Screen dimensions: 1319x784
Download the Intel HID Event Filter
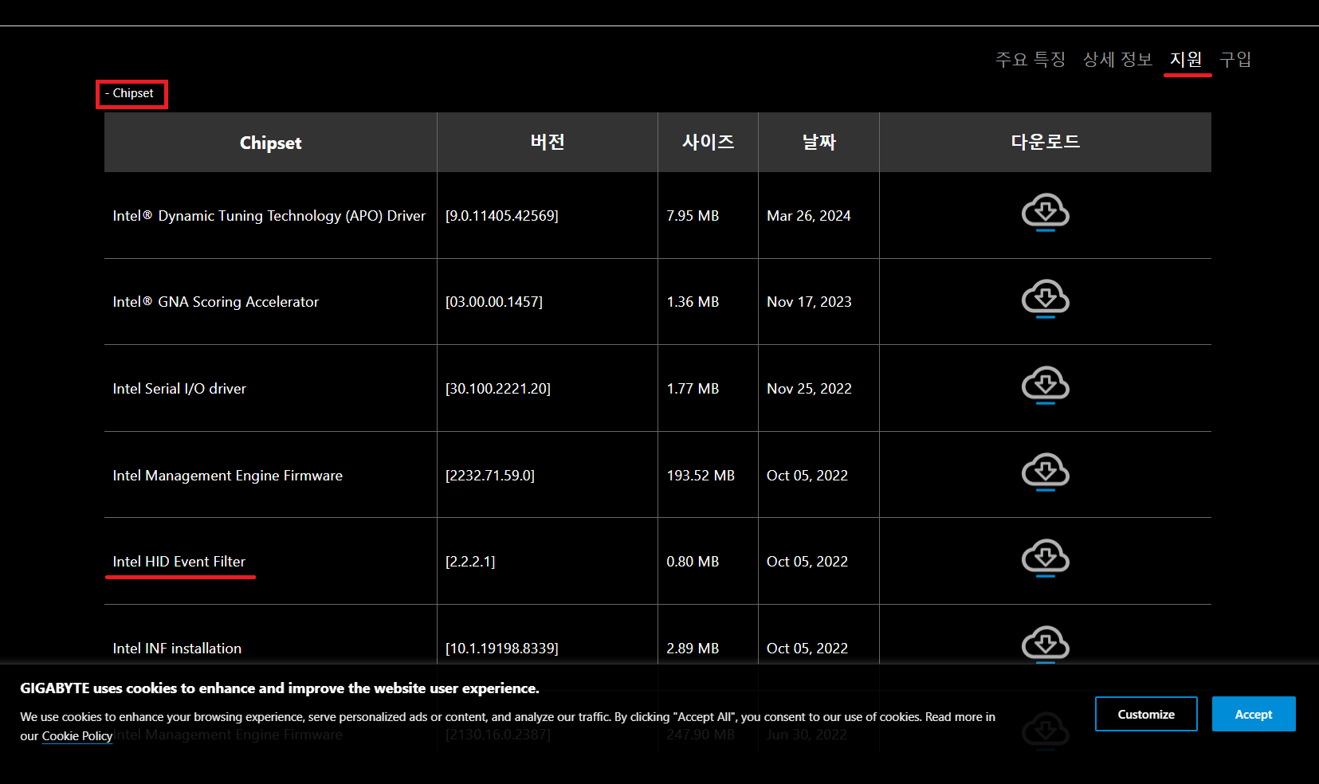(1045, 558)
